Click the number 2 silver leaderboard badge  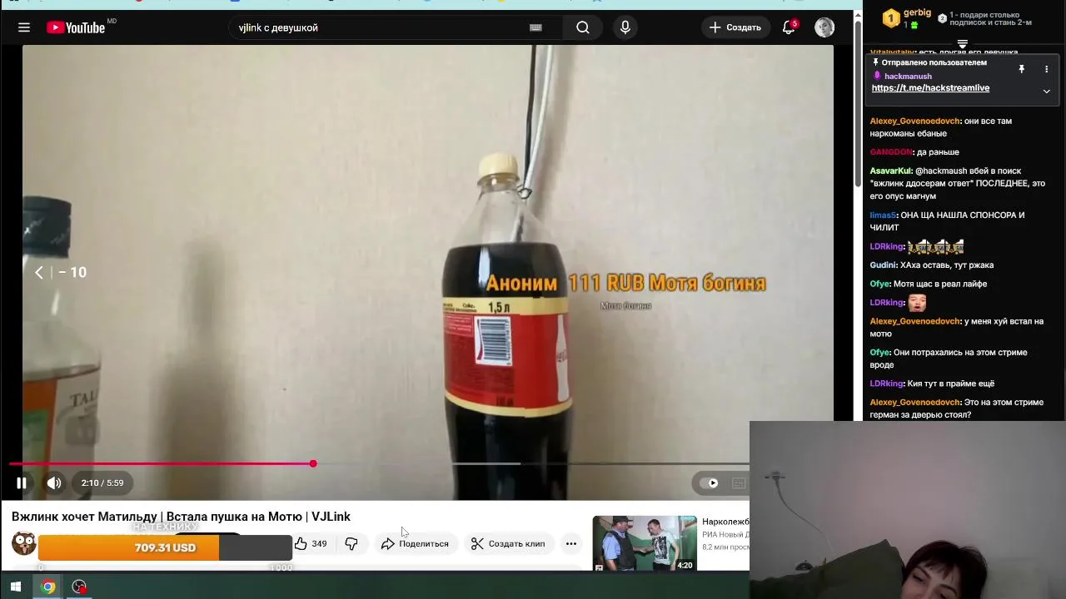[x=942, y=17]
